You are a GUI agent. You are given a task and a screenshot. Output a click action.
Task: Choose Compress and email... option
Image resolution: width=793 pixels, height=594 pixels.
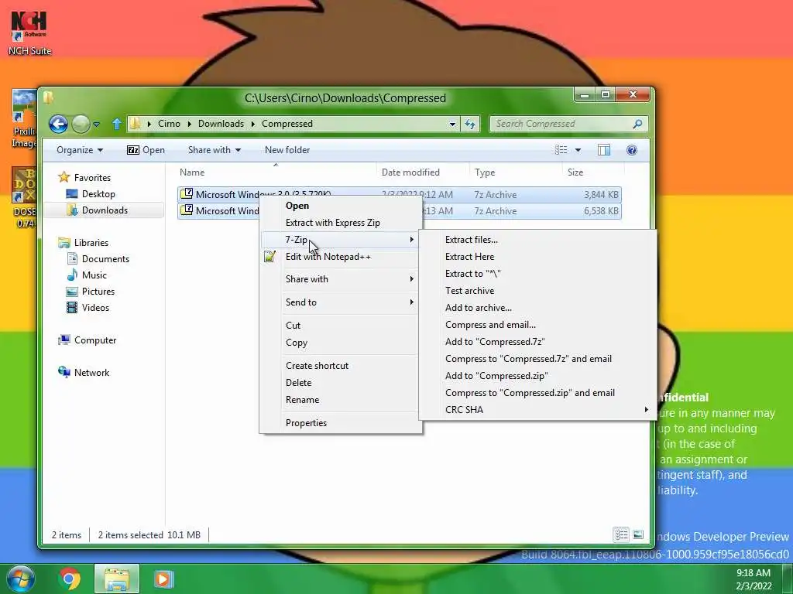coord(537,325)
